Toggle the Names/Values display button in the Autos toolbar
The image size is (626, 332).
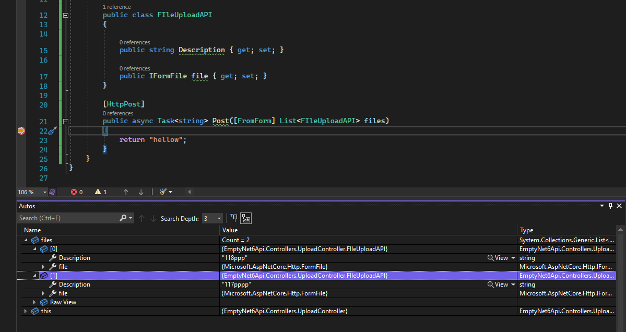point(246,218)
